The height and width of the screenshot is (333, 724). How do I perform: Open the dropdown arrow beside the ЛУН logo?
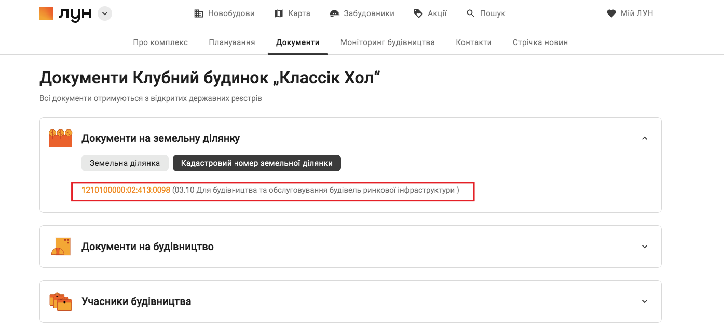104,13
